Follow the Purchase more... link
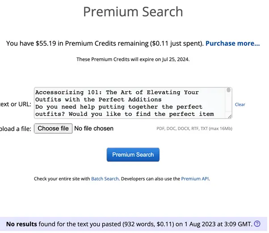This screenshot has width=269, height=233. pyautogui.click(x=233, y=43)
